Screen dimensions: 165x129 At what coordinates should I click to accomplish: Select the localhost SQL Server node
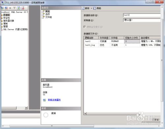(15, 12)
